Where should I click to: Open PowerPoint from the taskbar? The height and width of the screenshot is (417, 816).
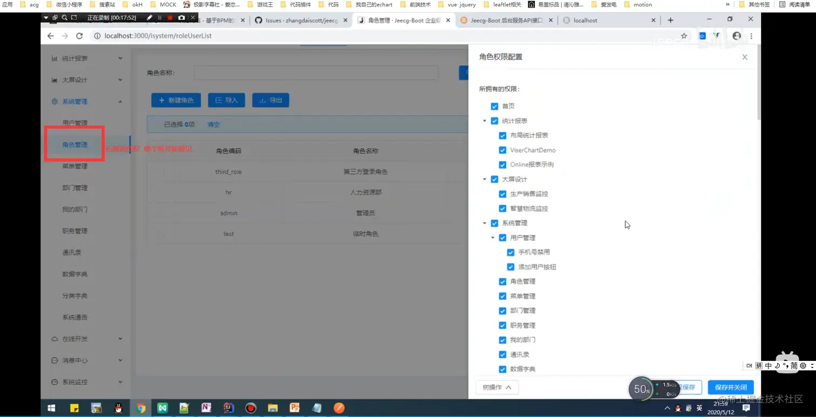[295, 408]
